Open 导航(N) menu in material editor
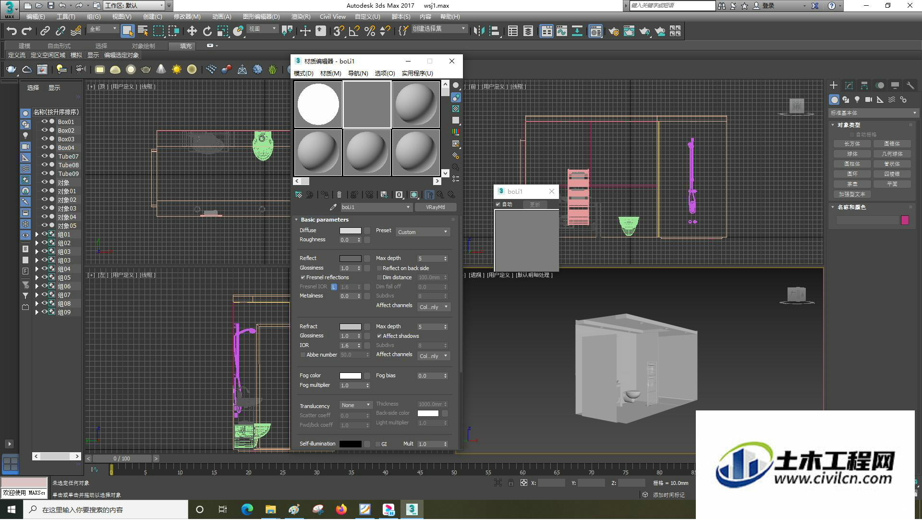 (x=358, y=74)
